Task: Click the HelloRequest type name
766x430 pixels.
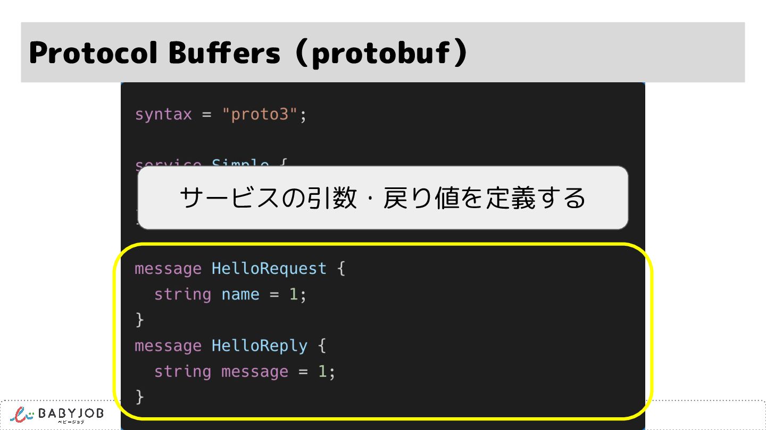Action: [269, 269]
